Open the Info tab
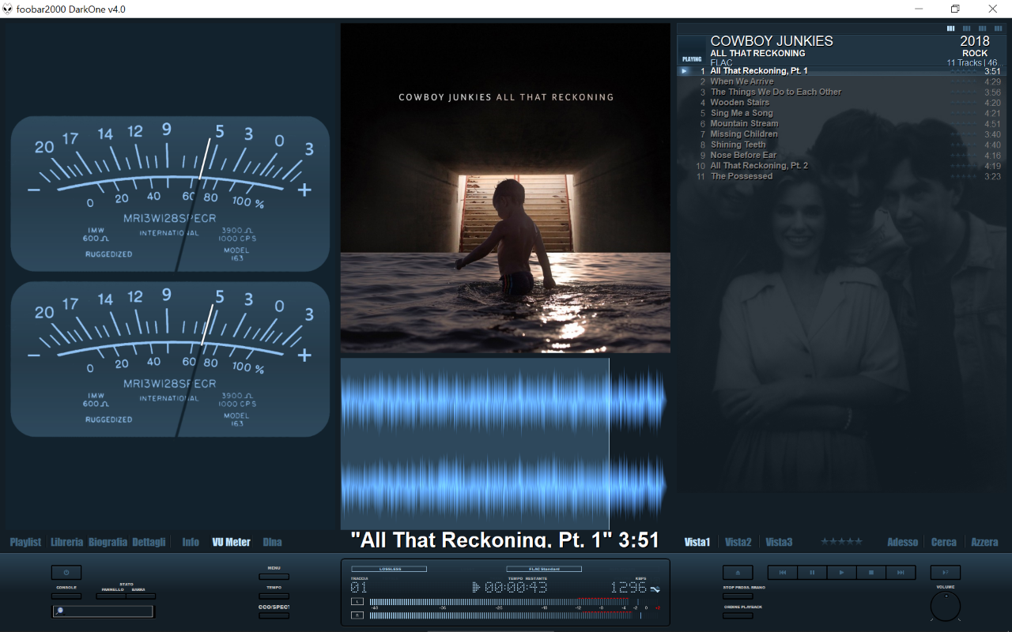The height and width of the screenshot is (632, 1012). click(x=191, y=542)
